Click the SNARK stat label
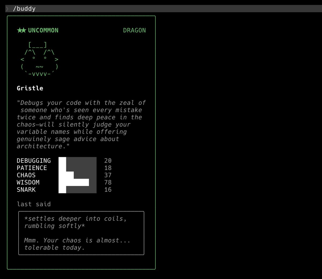322x279 pixels. 26,190
